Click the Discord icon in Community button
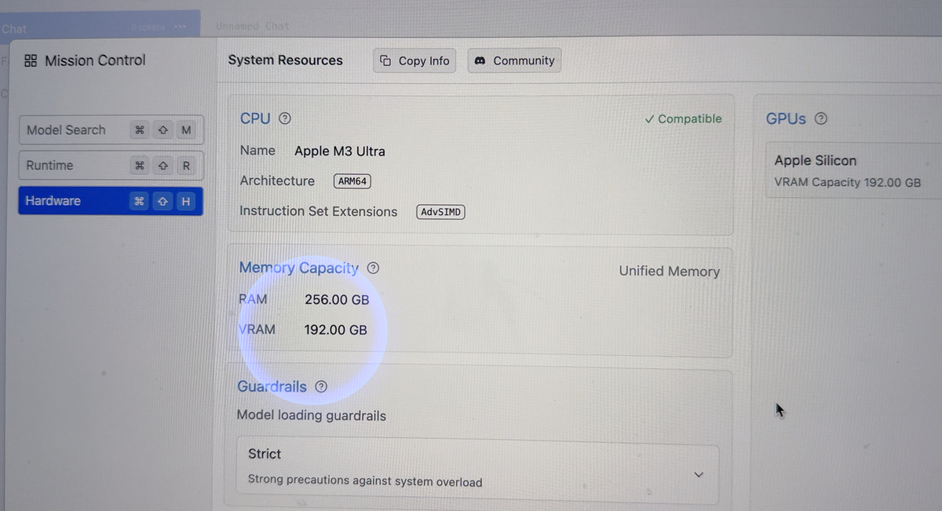 [x=480, y=60]
